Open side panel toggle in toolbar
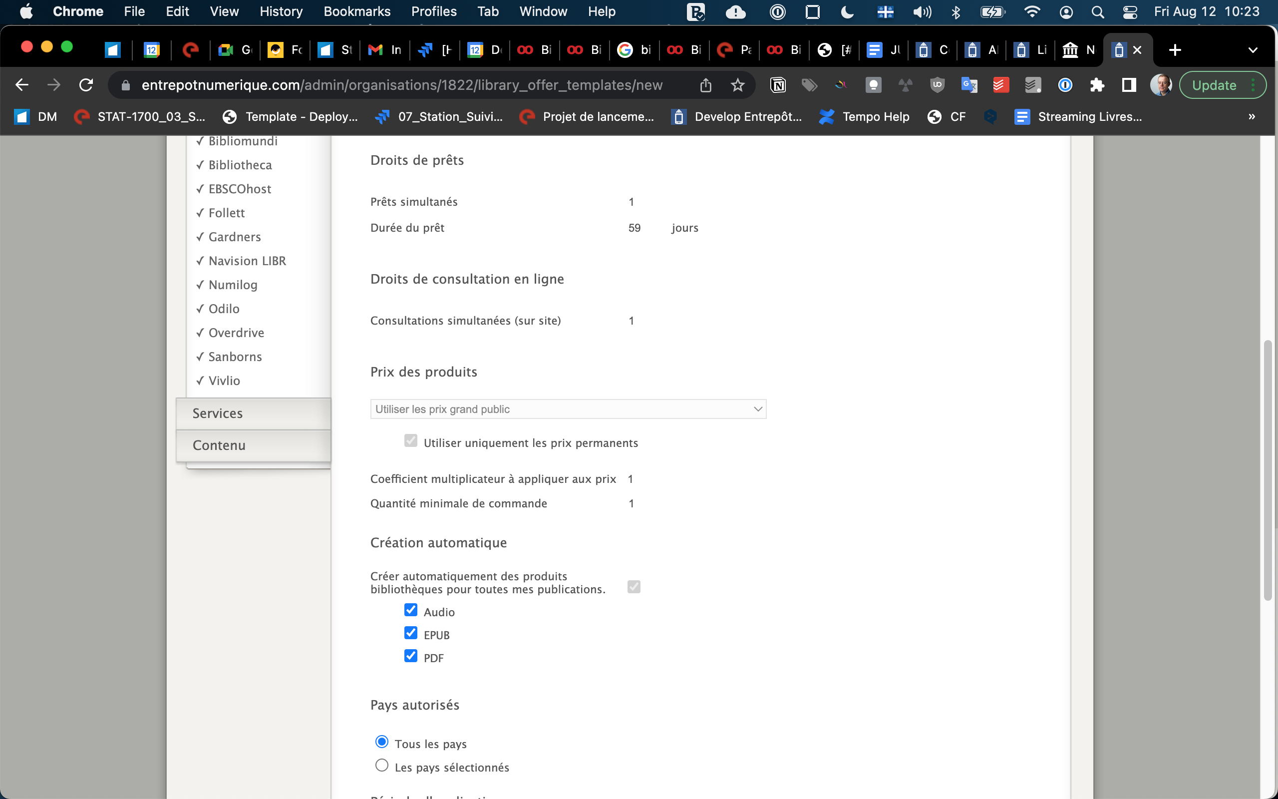1278x799 pixels. click(x=1129, y=85)
